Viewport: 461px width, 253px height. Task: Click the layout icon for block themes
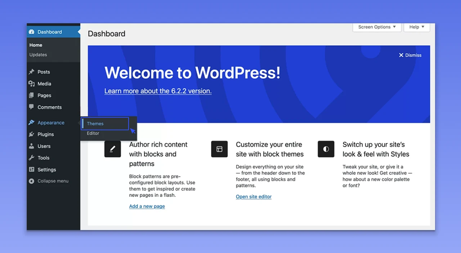click(219, 149)
